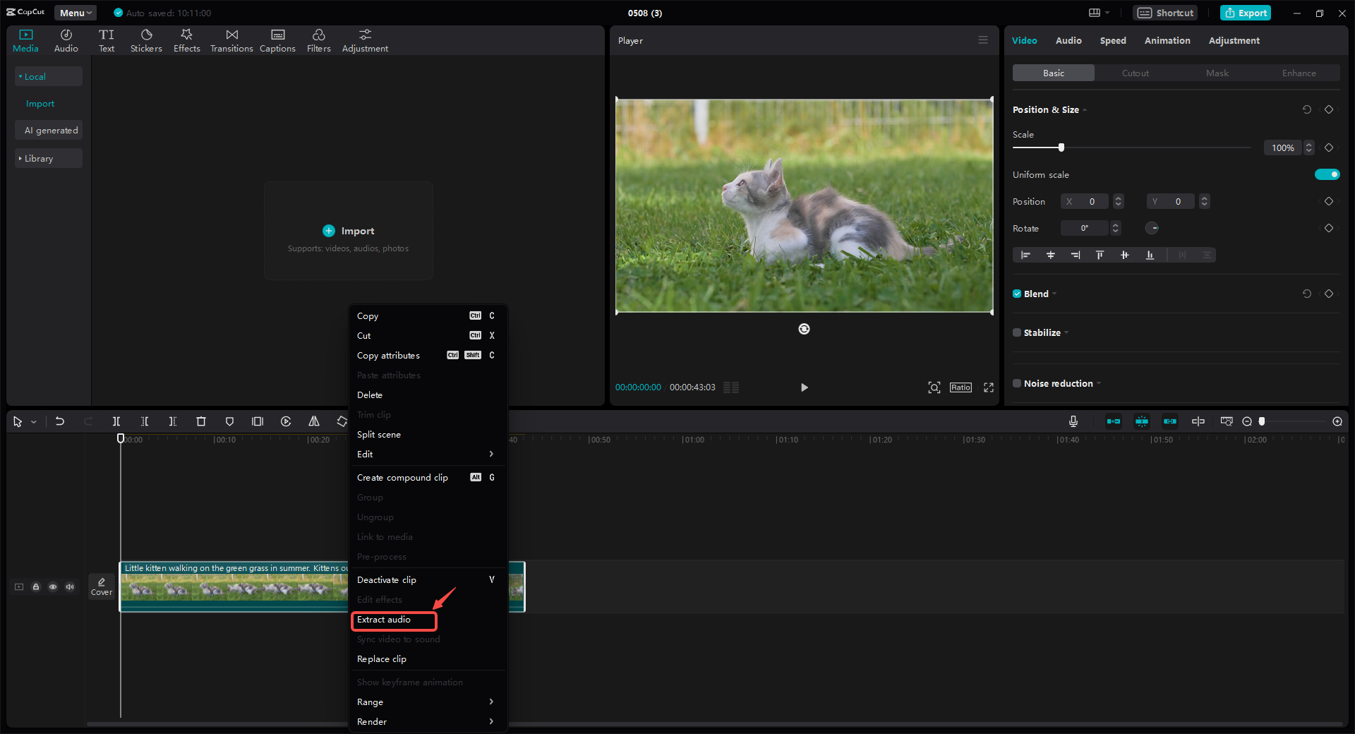Image resolution: width=1355 pixels, height=734 pixels.
Task: Click the Undo icon in timeline toolbar
Action: click(x=60, y=421)
